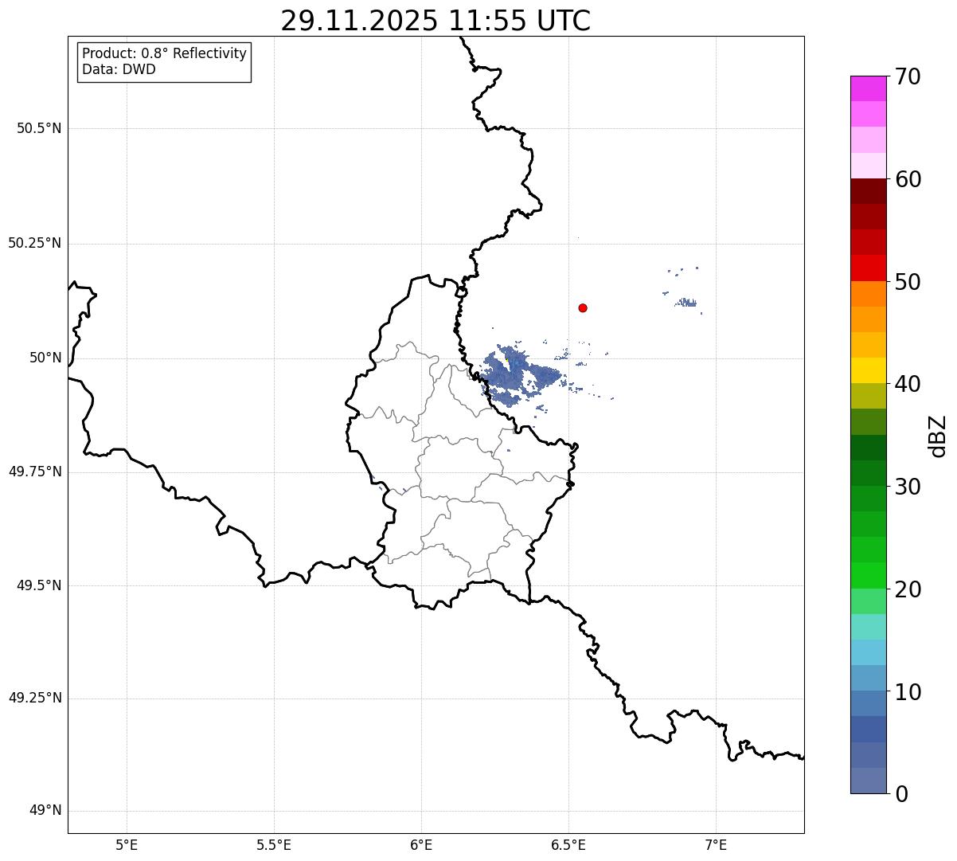Pick the yellow swatch just above 40 dBZ
Viewport: 957px width, 861px height.
pyautogui.click(x=868, y=370)
